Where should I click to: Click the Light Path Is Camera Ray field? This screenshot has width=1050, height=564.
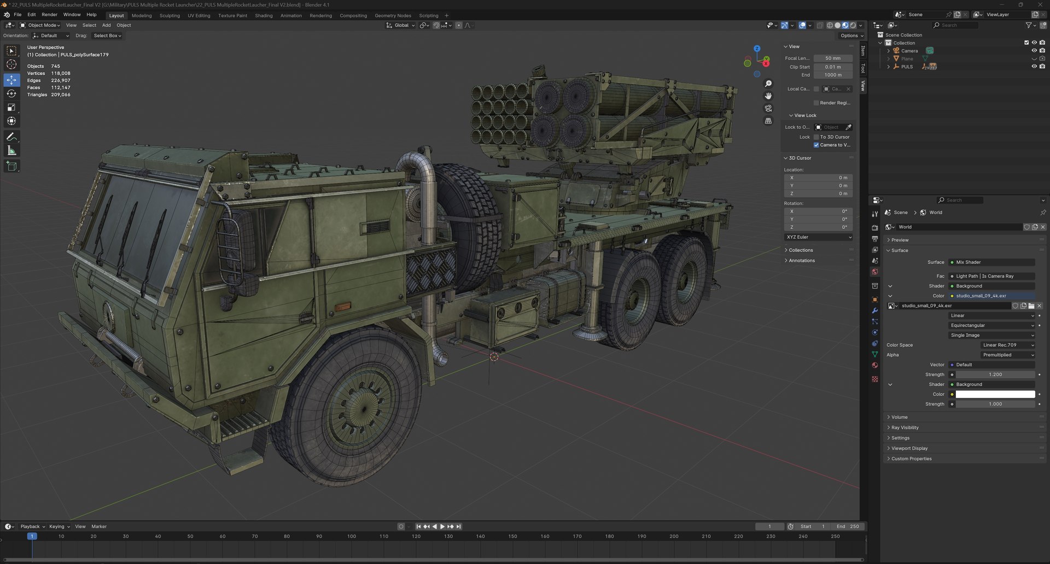991,277
